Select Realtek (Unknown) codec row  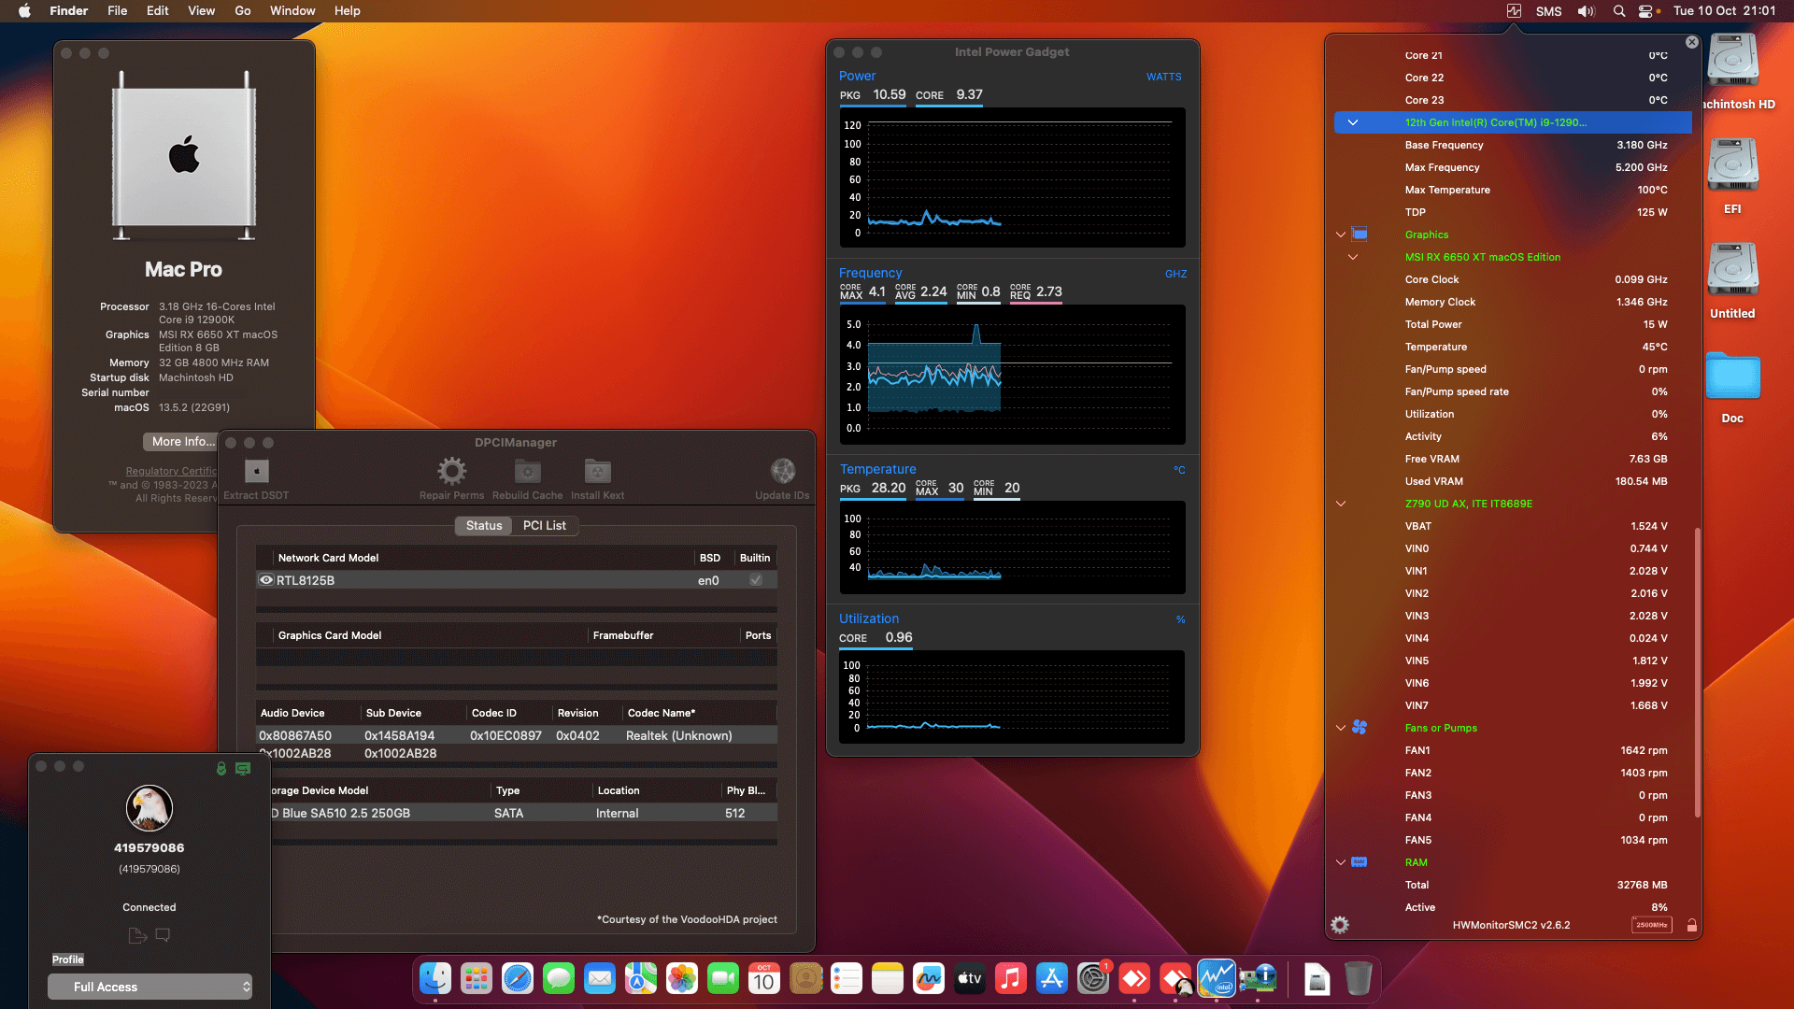click(x=517, y=735)
